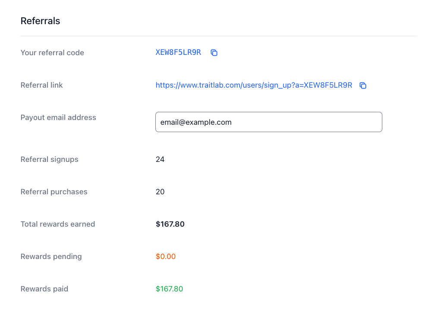The image size is (438, 313).
Task: Click the green $167.80 rewards paid amount
Action: click(169, 289)
